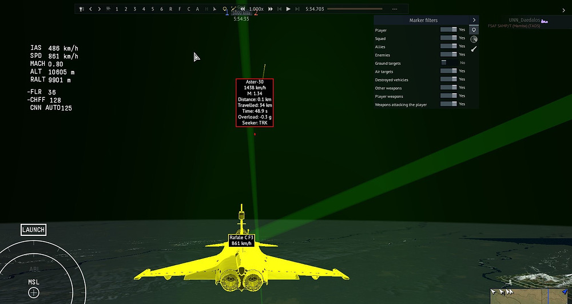Click the LAUNCH warning indicator

tap(33, 230)
